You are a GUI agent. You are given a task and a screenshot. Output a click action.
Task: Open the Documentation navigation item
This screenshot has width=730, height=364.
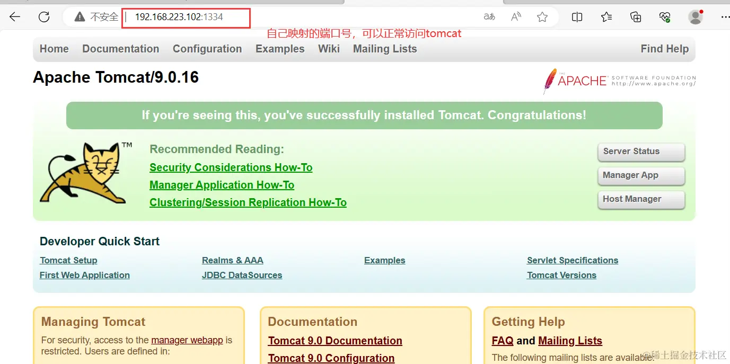[121, 49]
